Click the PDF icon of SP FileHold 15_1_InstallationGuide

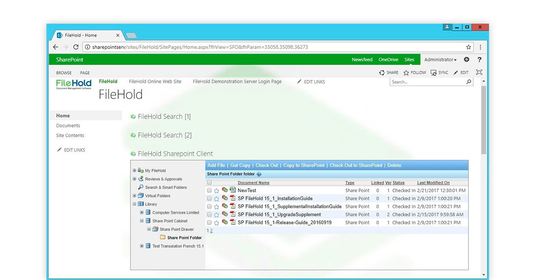pos(232,198)
